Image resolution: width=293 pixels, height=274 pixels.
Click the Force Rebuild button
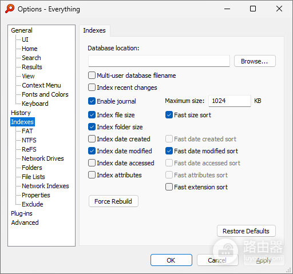pos(113,201)
